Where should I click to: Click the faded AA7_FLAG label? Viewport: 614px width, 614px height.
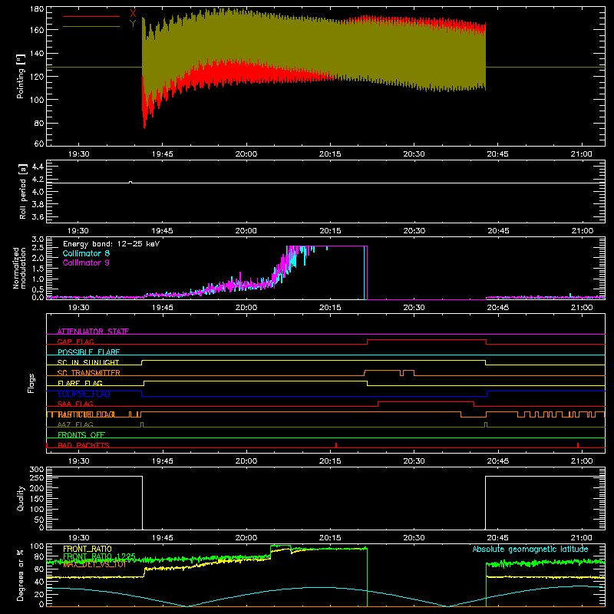75,424
